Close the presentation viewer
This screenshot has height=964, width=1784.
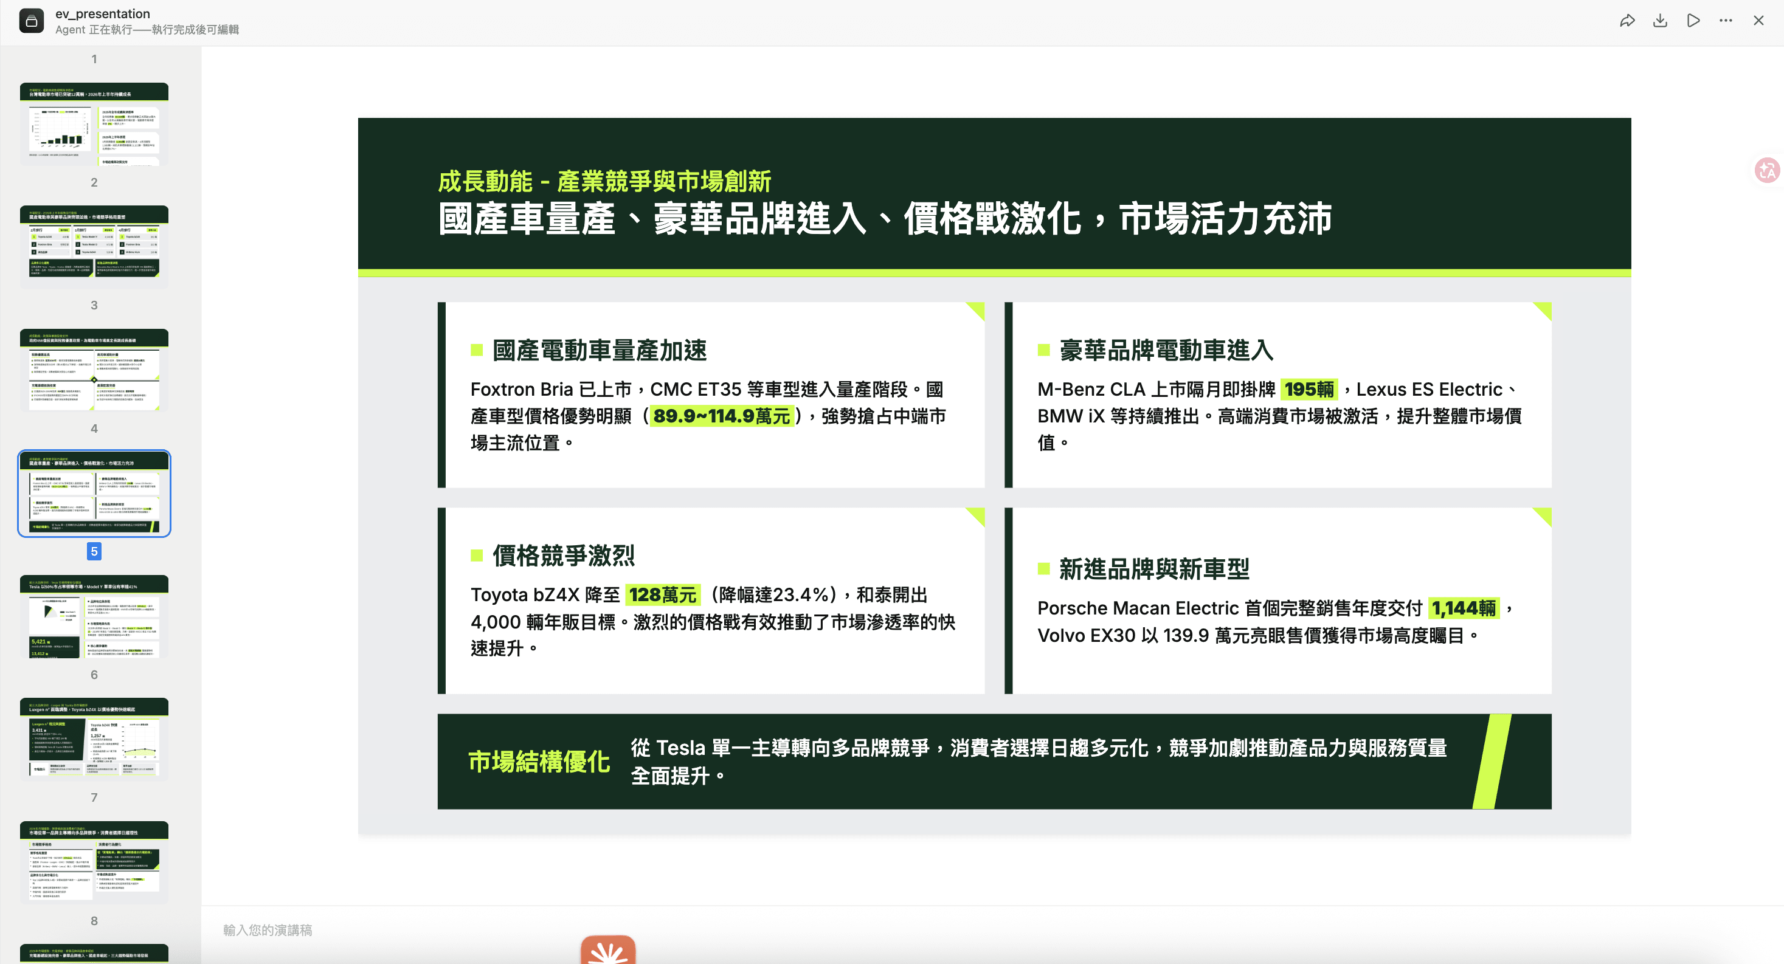point(1758,21)
